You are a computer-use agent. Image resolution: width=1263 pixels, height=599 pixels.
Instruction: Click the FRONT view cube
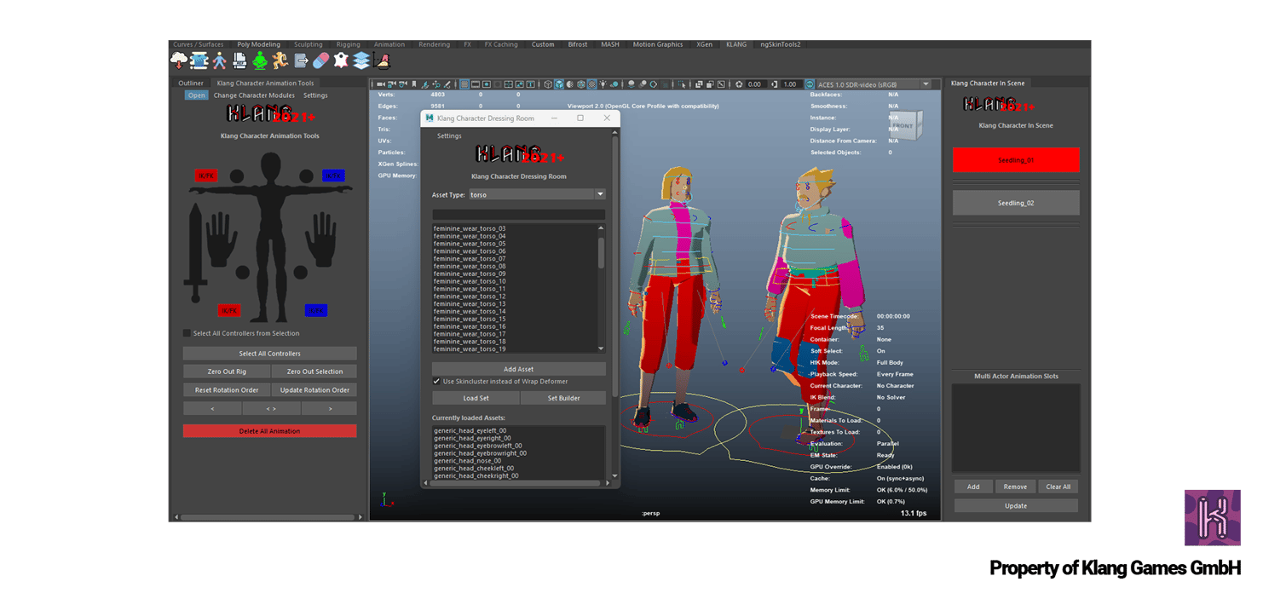click(905, 125)
